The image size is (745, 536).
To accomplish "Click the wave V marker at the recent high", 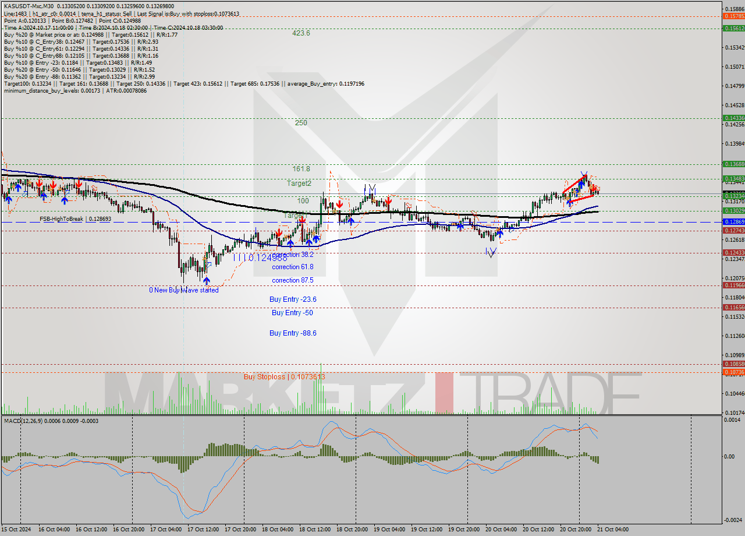I will click(584, 174).
